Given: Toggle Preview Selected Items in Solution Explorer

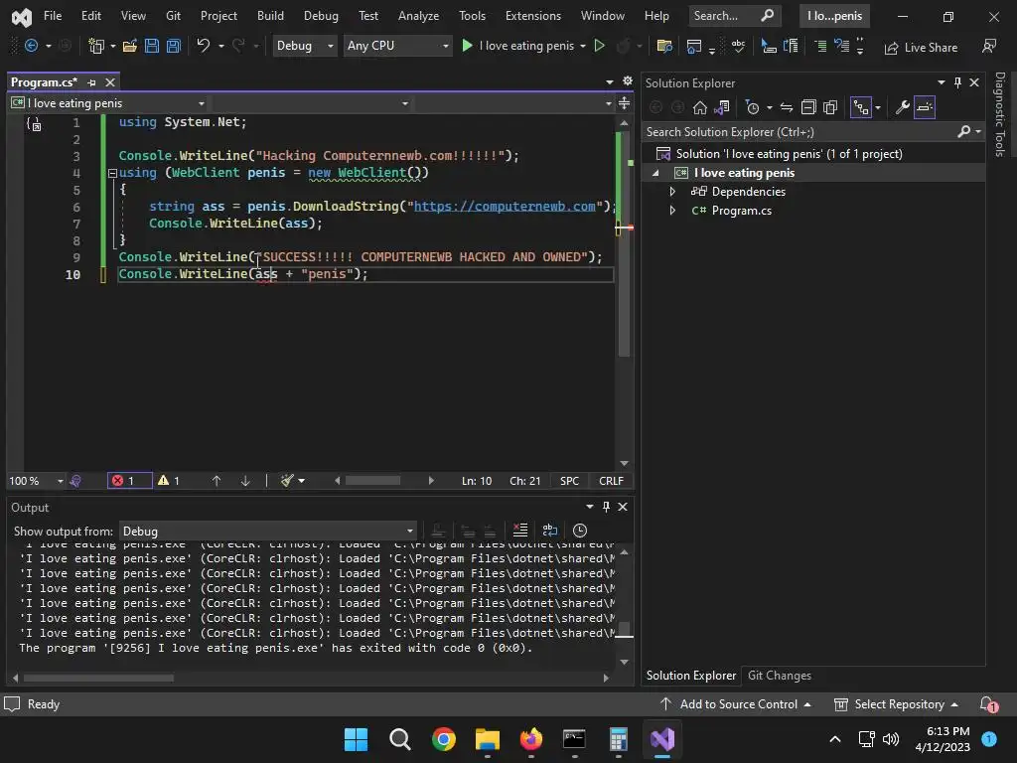Looking at the screenshot, I should [x=925, y=107].
